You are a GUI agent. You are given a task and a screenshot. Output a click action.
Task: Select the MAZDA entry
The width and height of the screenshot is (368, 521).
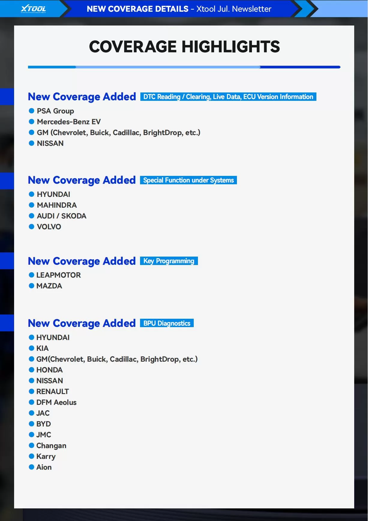tap(49, 286)
